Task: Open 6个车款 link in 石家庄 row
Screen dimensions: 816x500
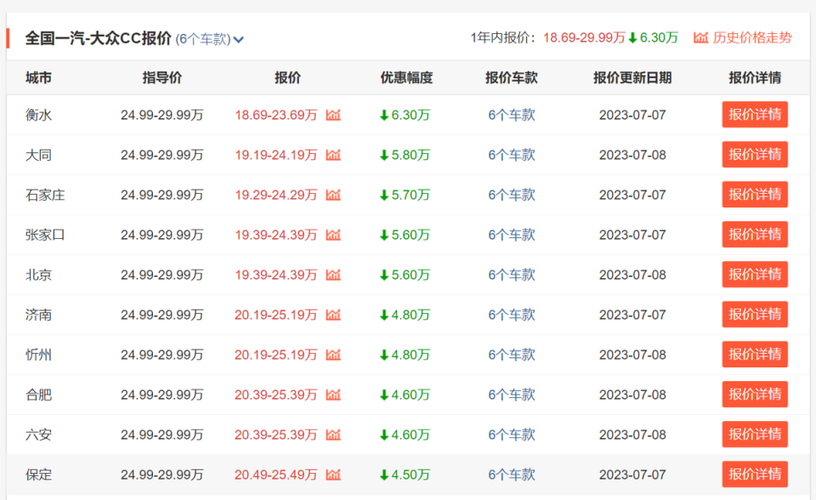Action: coord(512,195)
